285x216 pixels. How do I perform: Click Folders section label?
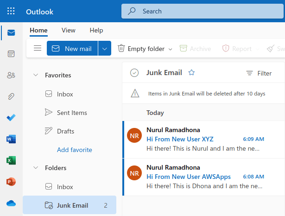(56, 168)
